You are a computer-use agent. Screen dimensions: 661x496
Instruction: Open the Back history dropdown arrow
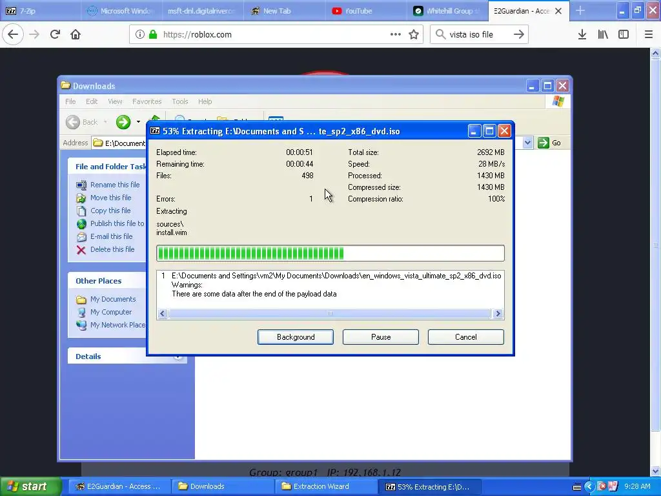tap(105, 122)
